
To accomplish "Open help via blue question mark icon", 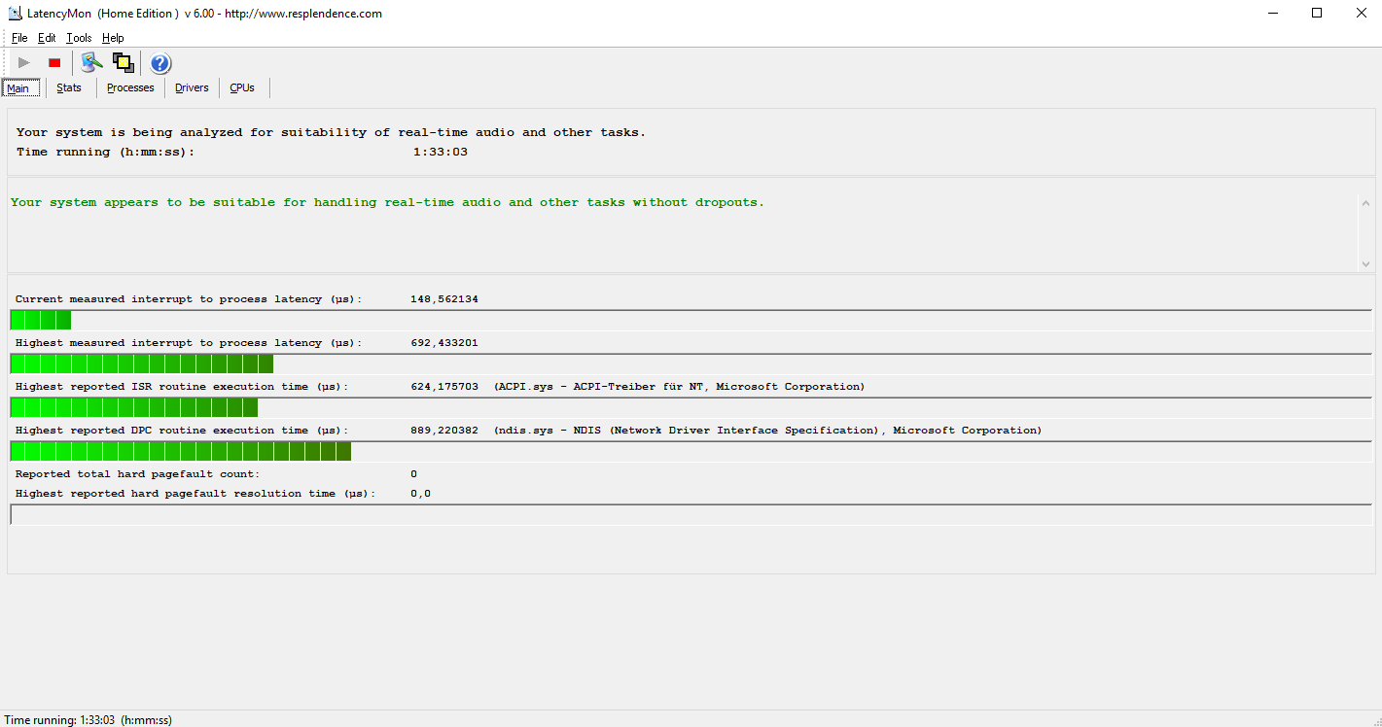I will 160,64.
